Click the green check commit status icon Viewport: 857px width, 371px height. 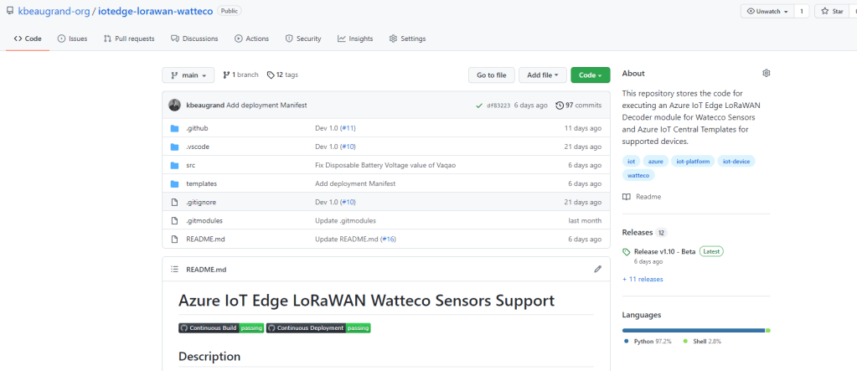(x=479, y=106)
